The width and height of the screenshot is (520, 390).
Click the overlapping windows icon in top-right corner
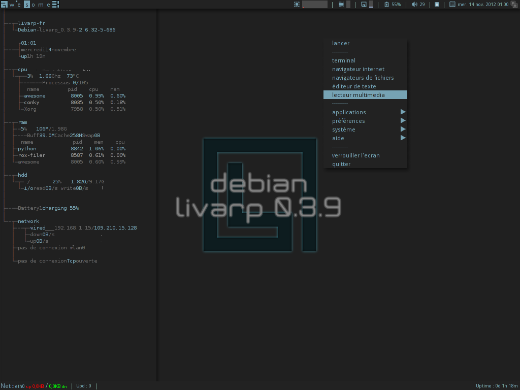[x=514, y=4]
